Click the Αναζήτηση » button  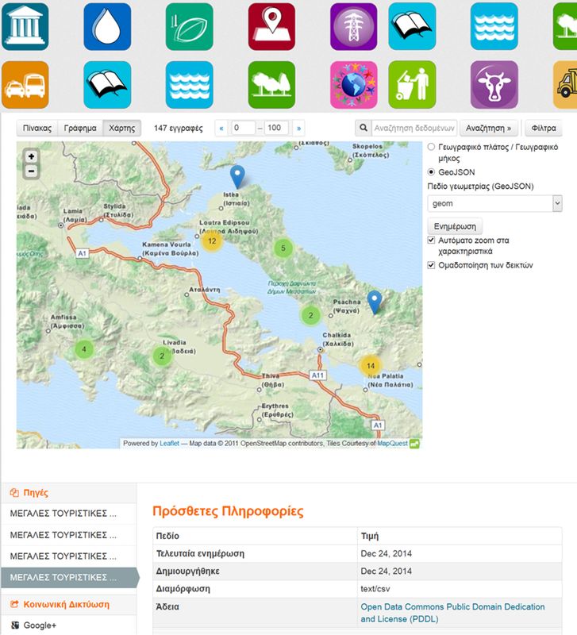tap(488, 128)
